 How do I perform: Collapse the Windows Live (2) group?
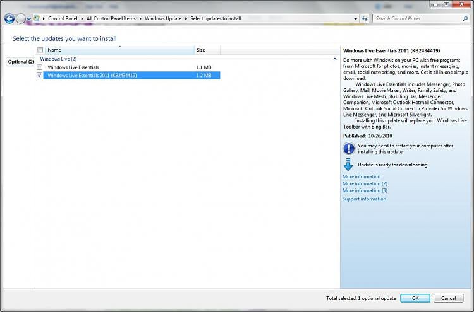[x=334, y=59]
